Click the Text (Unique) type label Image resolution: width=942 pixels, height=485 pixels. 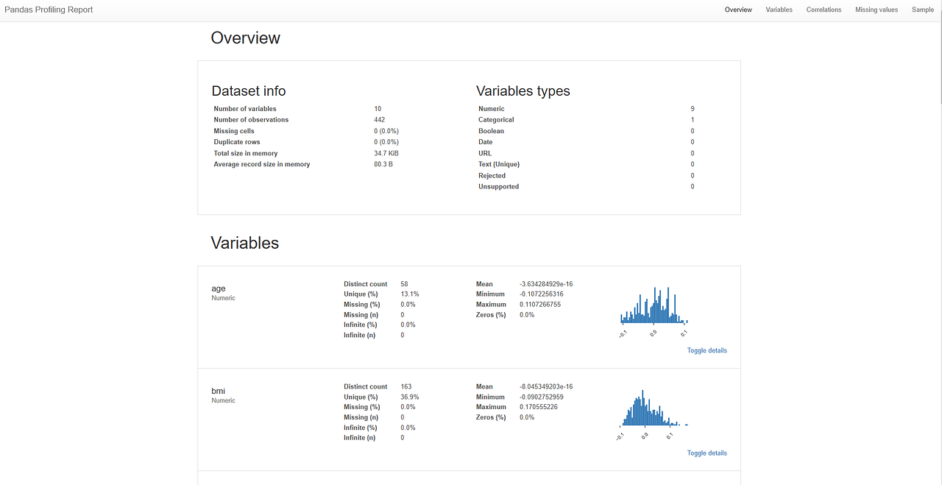[499, 164]
